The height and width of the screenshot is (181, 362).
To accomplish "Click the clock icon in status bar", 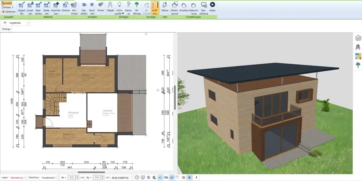I will [137, 178].
